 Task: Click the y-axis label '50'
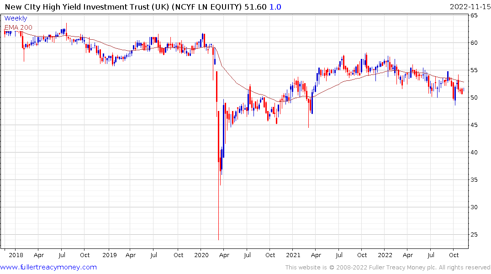[474, 97]
